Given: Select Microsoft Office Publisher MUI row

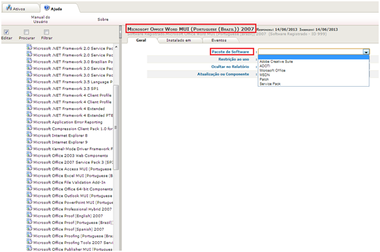Looking at the screenshot, I should tap(73, 249).
